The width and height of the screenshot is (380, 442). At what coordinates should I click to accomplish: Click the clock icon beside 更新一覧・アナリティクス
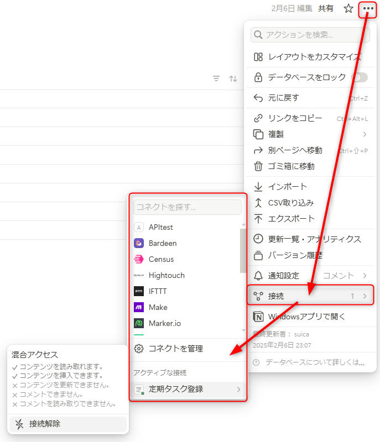click(x=258, y=239)
